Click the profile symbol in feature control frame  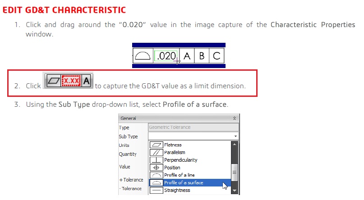pos(143,56)
